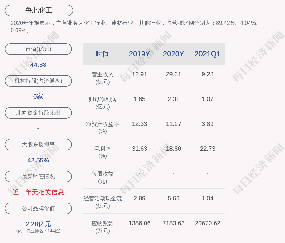The image size is (285, 243).
Task: Click the 公司品牌价值 label pill
Action: point(38,208)
